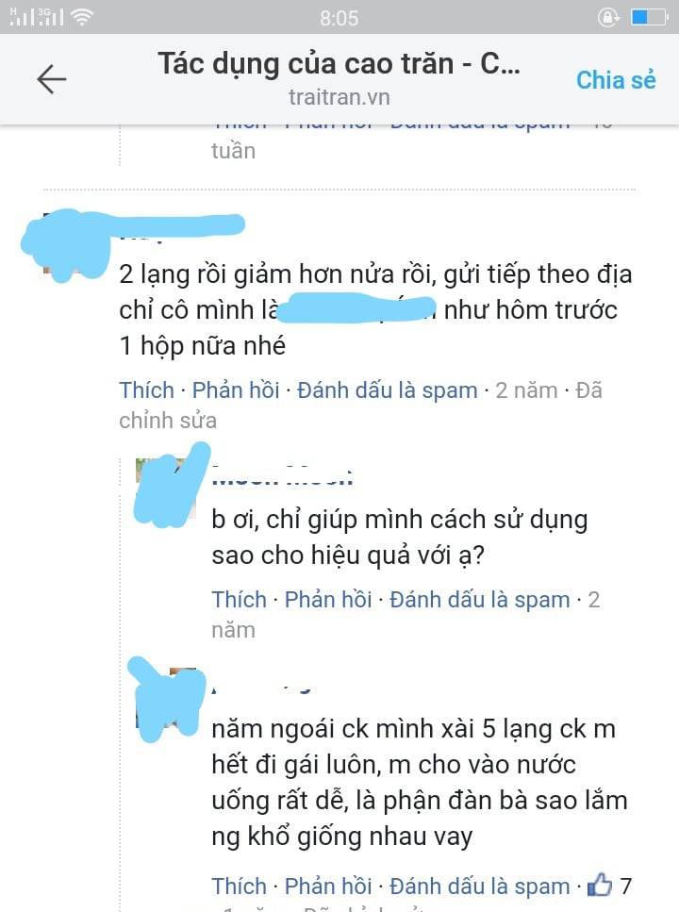Mark '2 lạng rồi' comment as spam
Image resolution: width=679 pixels, height=912 pixels.
(x=387, y=390)
